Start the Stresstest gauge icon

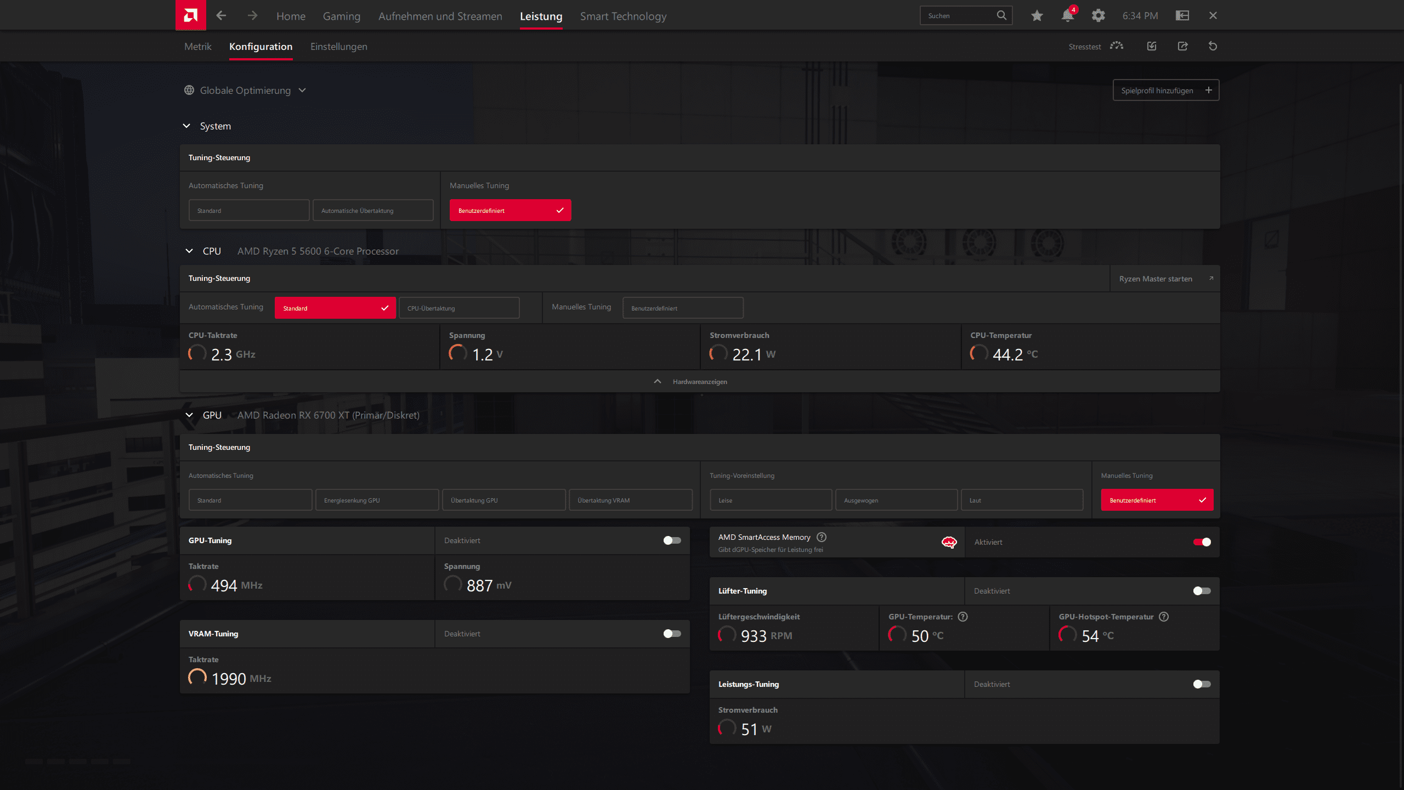[x=1117, y=46]
